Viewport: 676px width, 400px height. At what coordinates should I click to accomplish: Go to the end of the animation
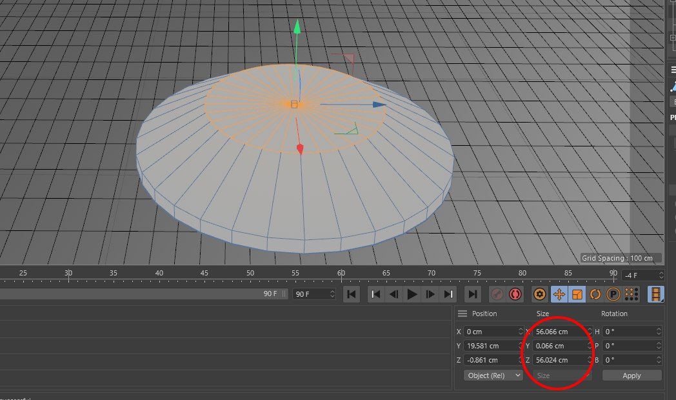(473, 294)
